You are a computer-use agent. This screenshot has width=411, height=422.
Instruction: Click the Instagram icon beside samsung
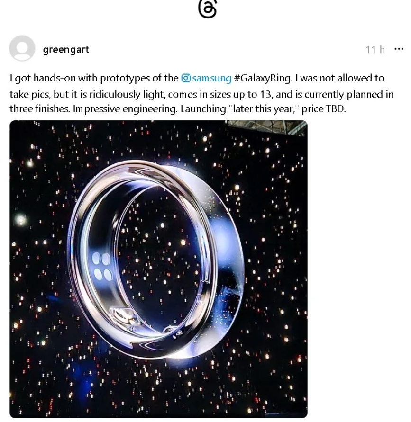point(185,78)
